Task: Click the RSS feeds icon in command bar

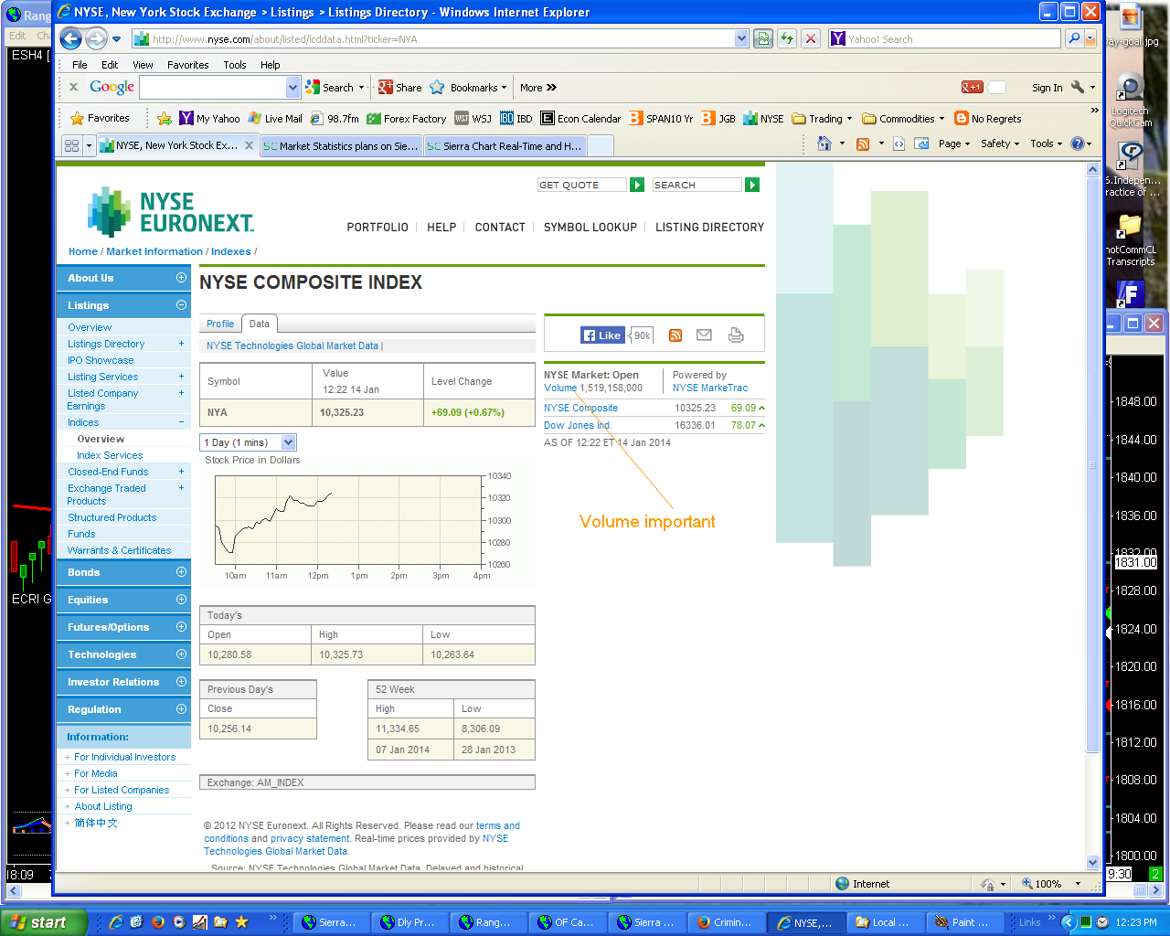Action: pos(863,144)
